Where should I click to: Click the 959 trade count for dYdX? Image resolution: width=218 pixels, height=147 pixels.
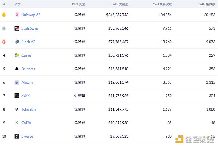tap(169, 96)
